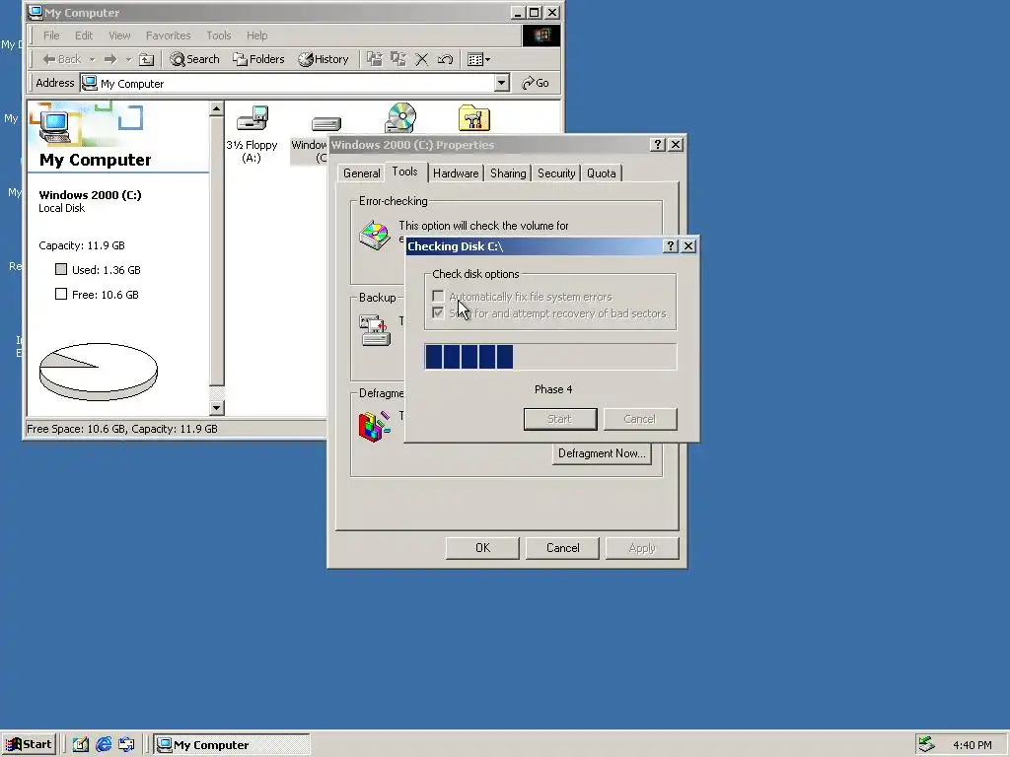Image resolution: width=1010 pixels, height=757 pixels.
Task: Launch Internet Explorer from quick launch
Action: click(104, 745)
